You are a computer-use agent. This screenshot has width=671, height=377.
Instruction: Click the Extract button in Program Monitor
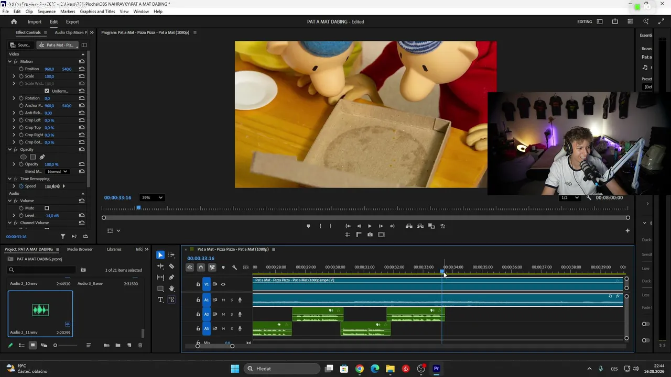click(x=420, y=226)
